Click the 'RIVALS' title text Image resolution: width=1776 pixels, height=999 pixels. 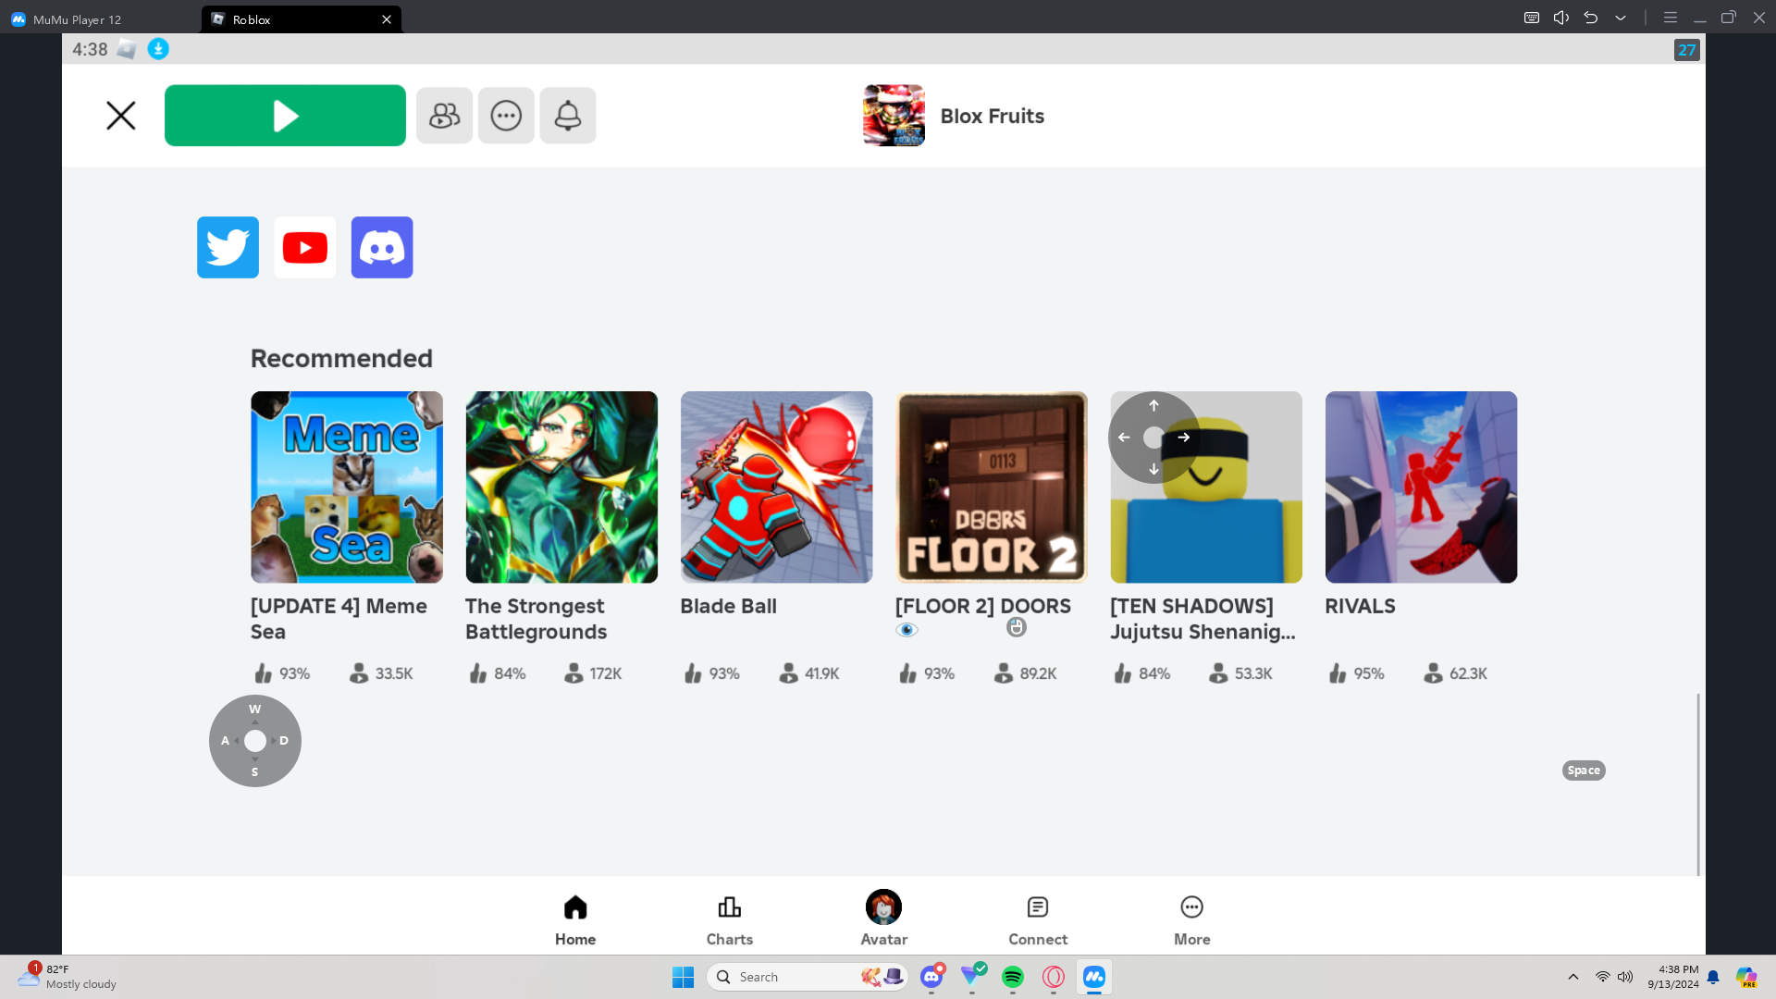click(x=1360, y=606)
